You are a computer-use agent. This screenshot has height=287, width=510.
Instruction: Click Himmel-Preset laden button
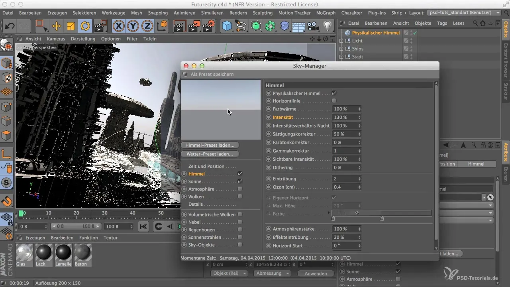point(210,145)
